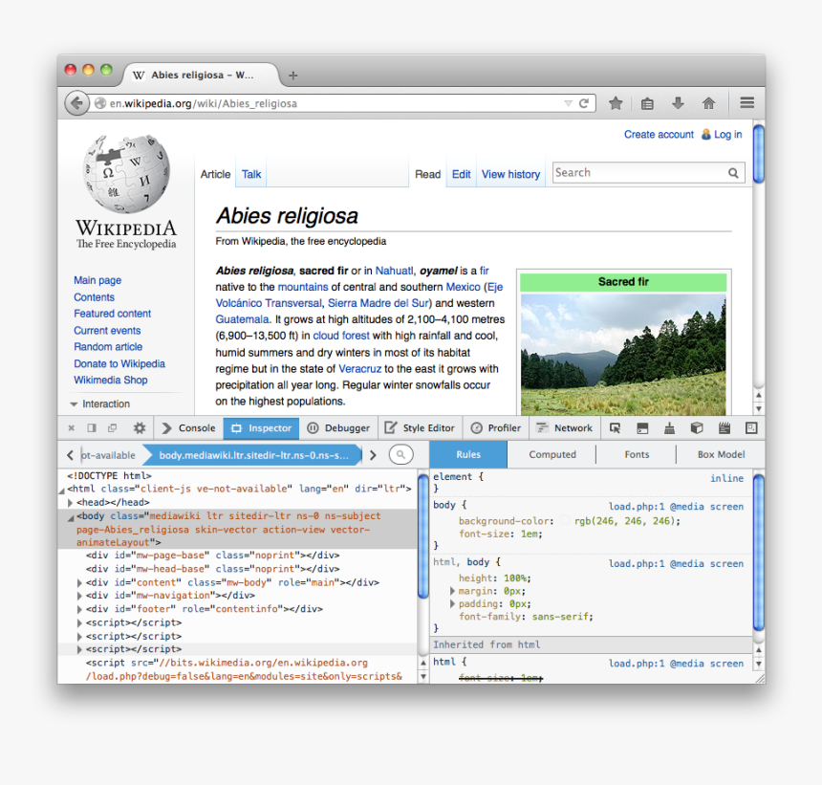Collapse the Interaction sidebar section
822x785 pixels.
coord(74,404)
